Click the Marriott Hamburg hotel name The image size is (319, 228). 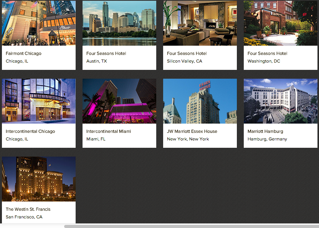point(266,131)
